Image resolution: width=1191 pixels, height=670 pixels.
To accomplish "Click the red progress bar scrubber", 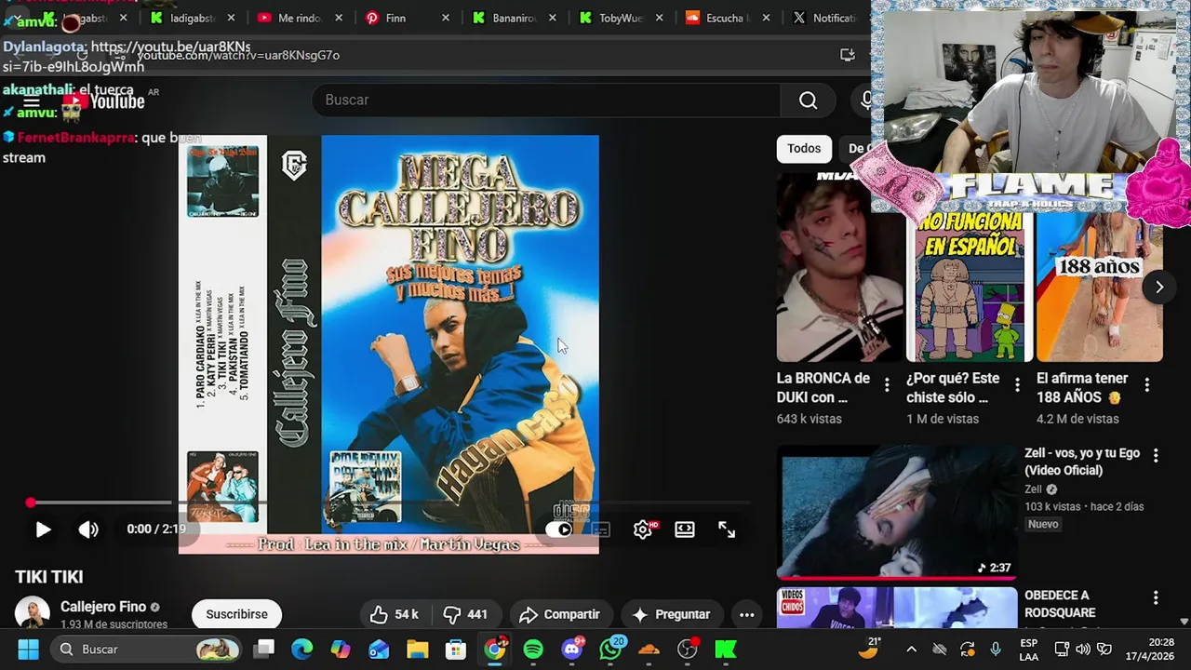I will point(31,502).
